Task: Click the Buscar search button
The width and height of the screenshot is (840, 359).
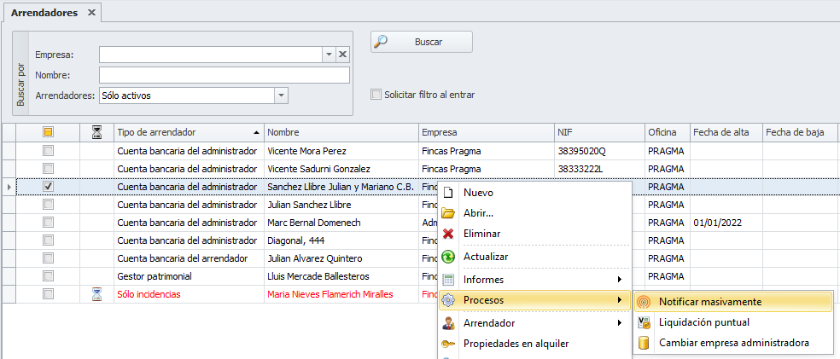Action: (x=422, y=42)
